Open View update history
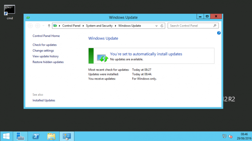252x141 pixels. [x=46, y=56]
